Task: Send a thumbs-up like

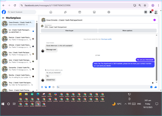Action: coord(156,87)
